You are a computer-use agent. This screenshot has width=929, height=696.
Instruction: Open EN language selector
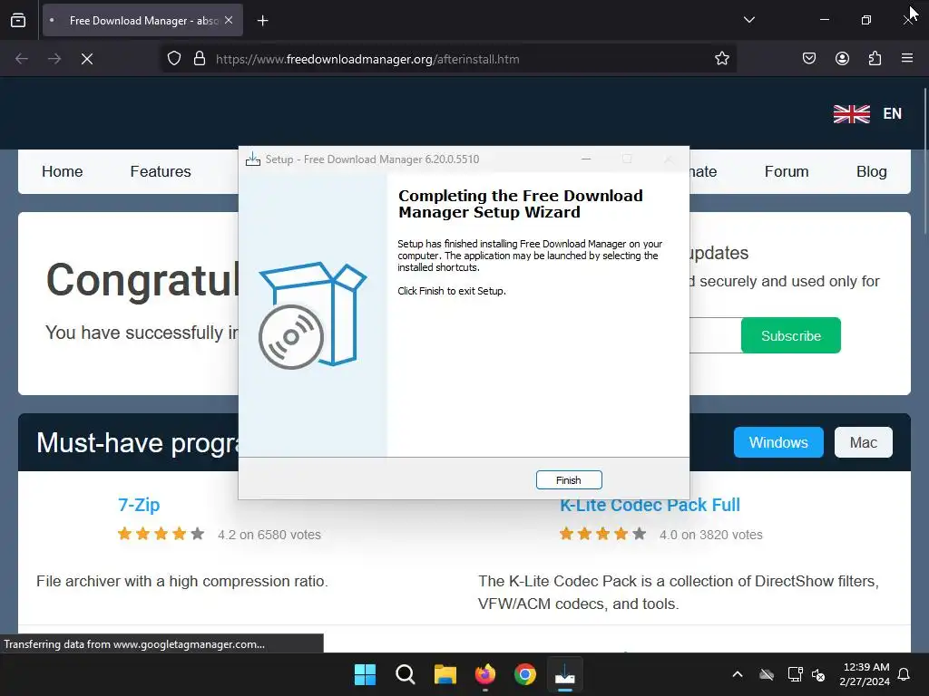(893, 113)
